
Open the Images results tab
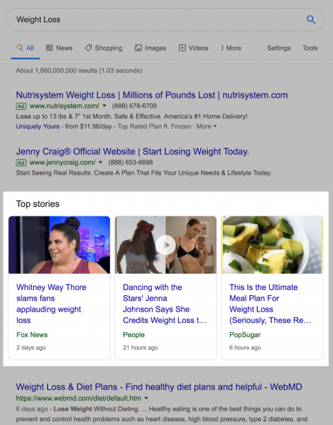(x=151, y=48)
